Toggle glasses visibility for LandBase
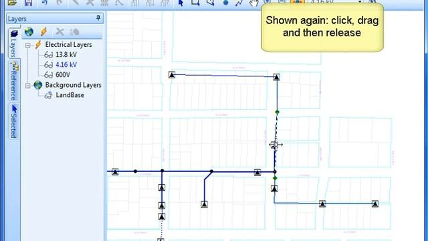The image size is (428, 241). click(48, 95)
